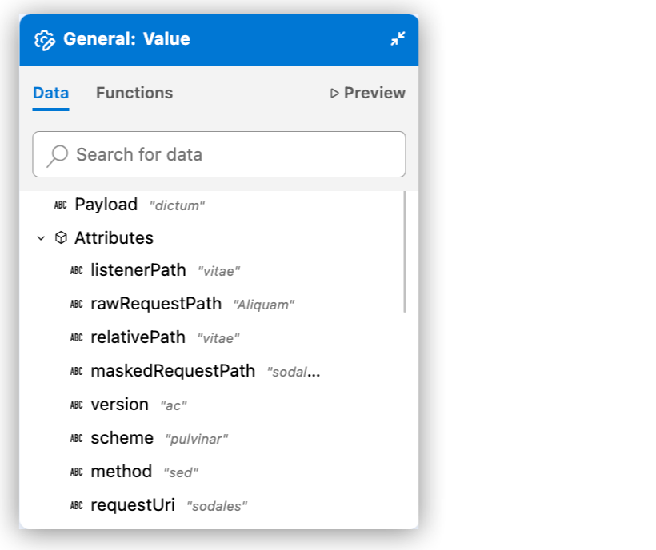Select the requestUri attribute

tap(133, 505)
